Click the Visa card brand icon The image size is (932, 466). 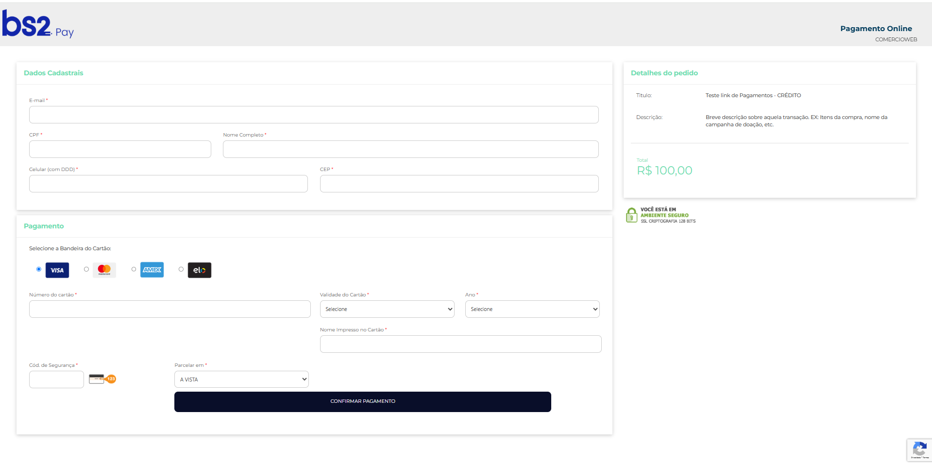[57, 270]
